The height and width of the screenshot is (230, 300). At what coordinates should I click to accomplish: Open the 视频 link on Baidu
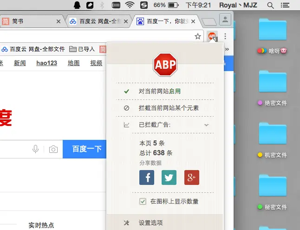96,63
